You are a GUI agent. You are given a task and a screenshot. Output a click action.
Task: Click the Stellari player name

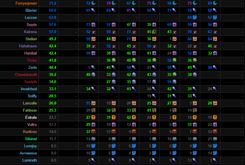tap(31, 39)
